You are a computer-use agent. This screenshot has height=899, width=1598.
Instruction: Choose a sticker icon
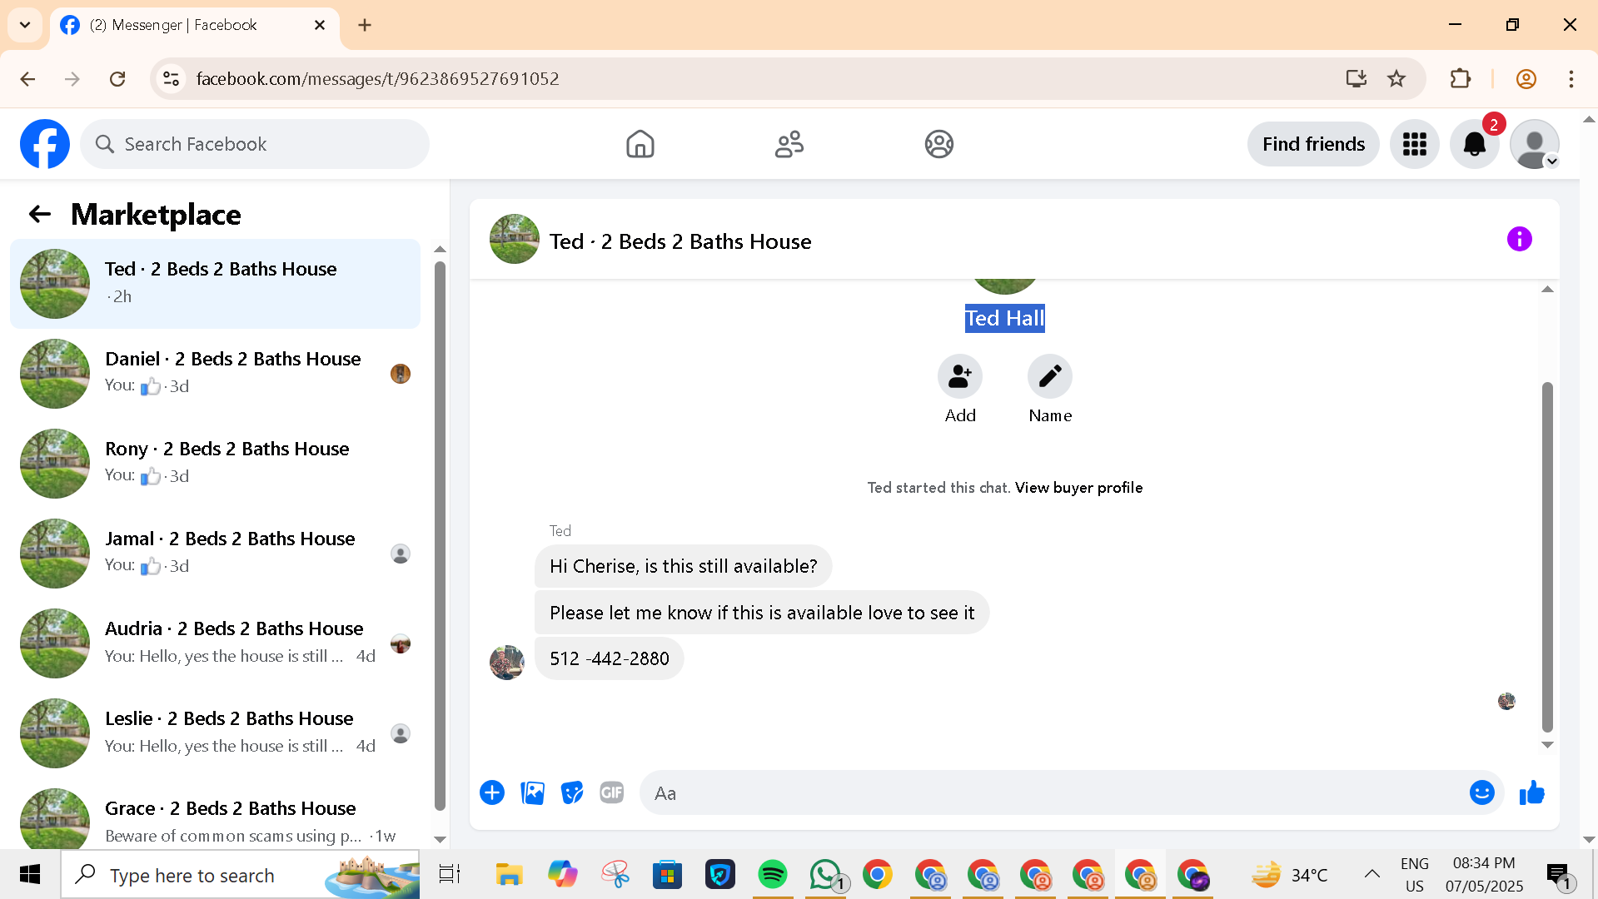point(572,792)
